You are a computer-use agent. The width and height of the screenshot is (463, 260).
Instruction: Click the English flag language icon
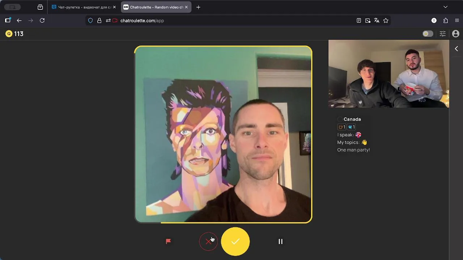coord(358,135)
